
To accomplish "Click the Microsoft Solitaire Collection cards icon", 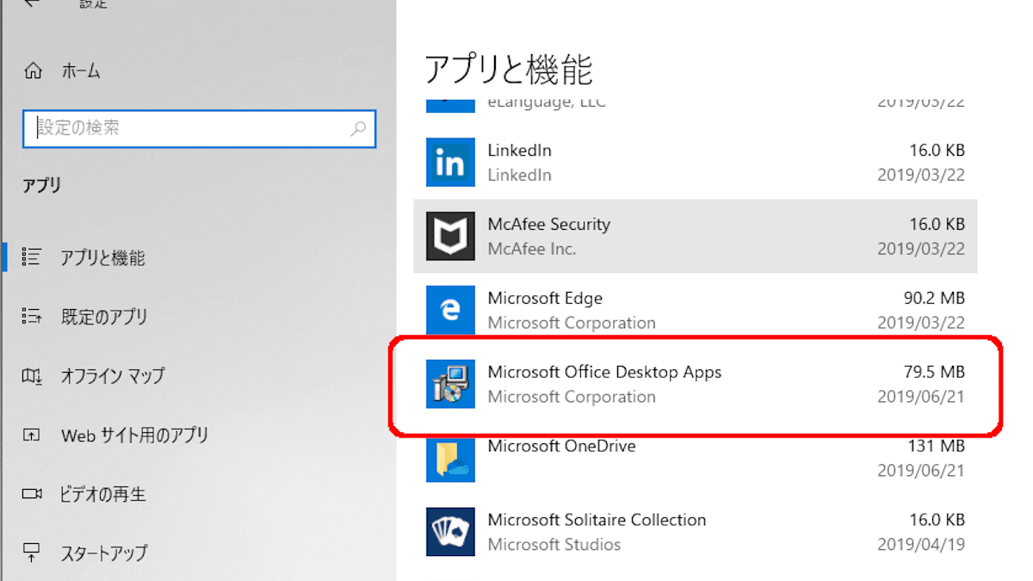I will pyautogui.click(x=450, y=532).
